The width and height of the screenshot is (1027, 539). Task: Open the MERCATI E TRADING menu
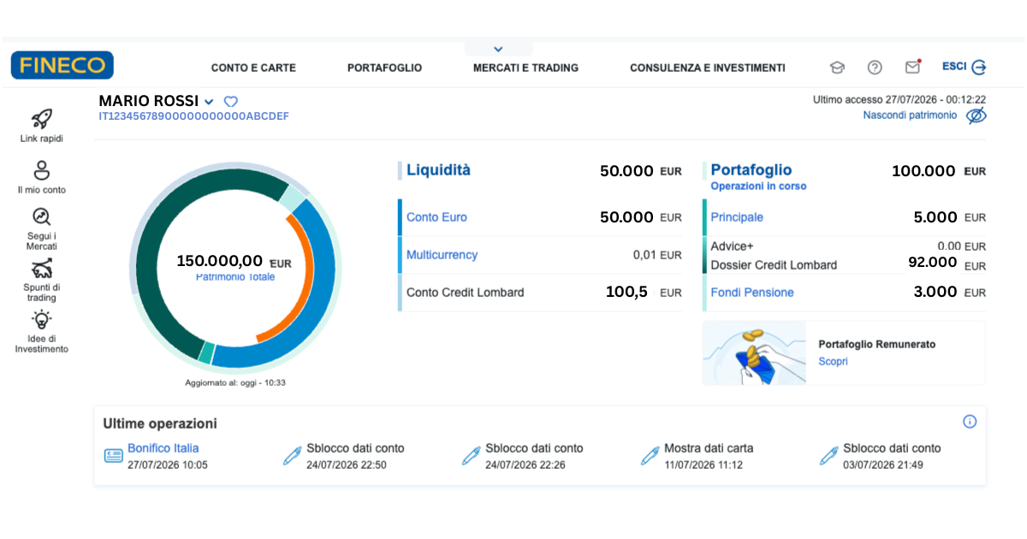[525, 68]
